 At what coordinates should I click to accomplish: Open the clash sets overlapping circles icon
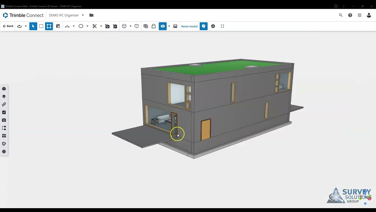tap(4, 144)
